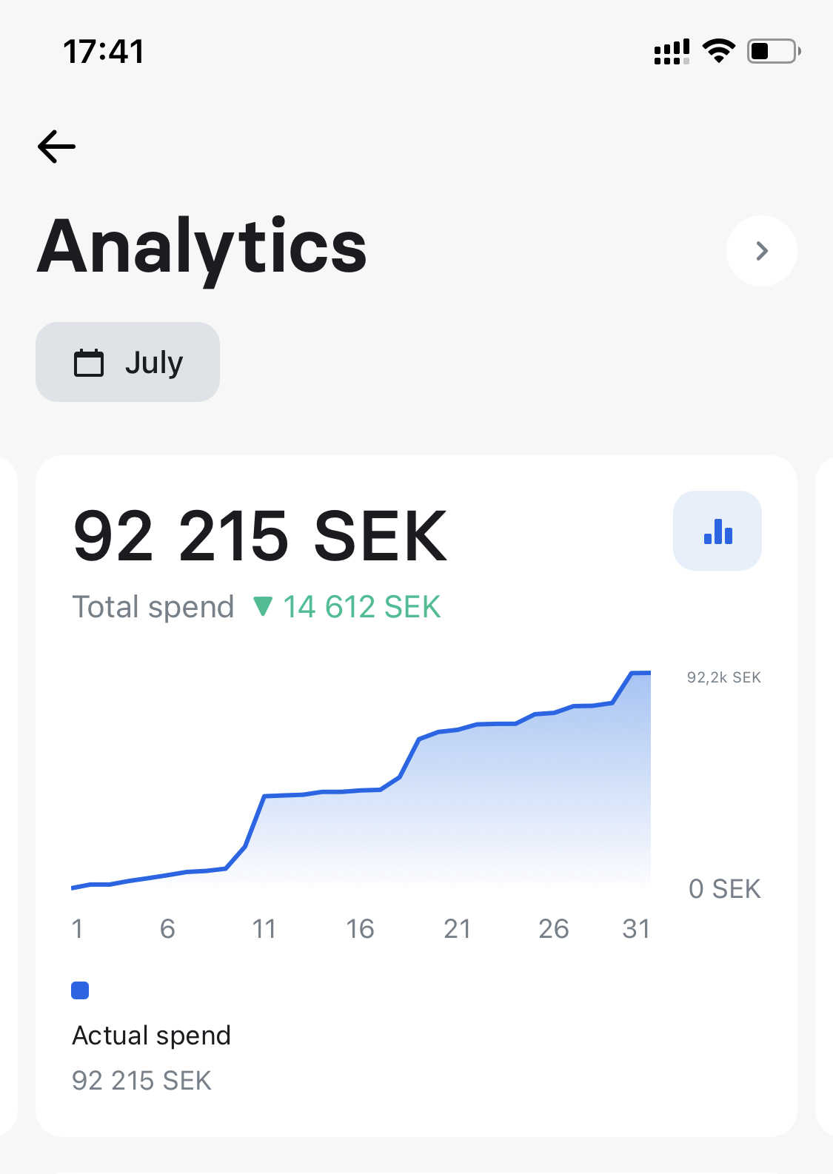The image size is (833, 1174).
Task: Tap day 21 on the chart axis
Action: (457, 928)
